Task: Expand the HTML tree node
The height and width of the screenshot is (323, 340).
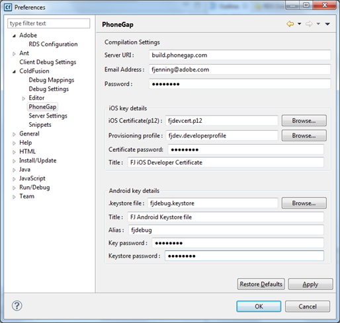Action: [x=14, y=152]
